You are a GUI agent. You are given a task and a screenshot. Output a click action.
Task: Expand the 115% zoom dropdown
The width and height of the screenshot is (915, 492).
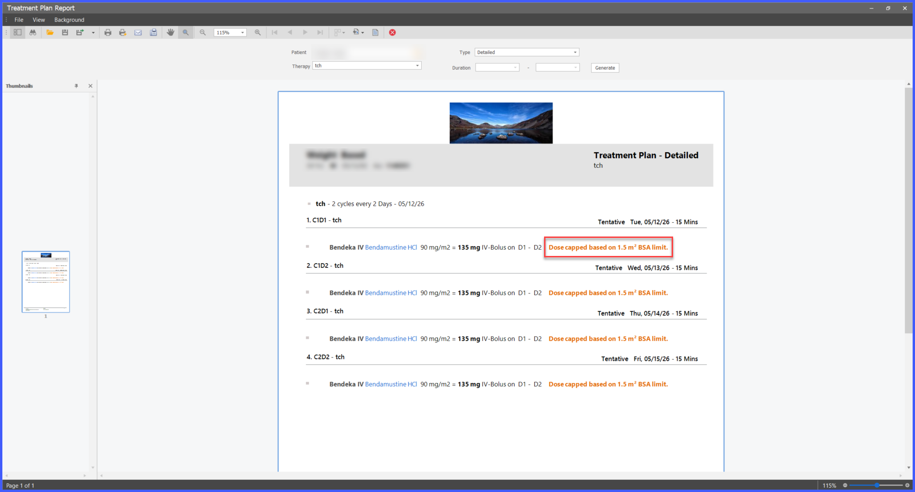point(243,33)
